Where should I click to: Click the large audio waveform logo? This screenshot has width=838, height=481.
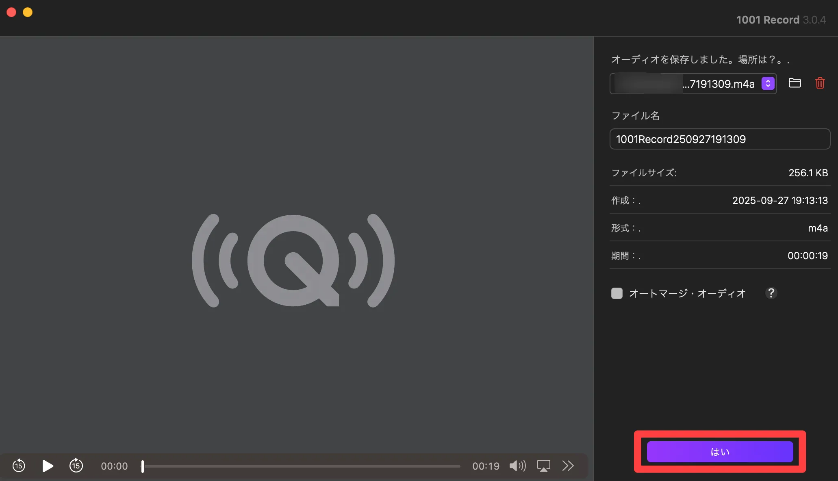pos(293,260)
